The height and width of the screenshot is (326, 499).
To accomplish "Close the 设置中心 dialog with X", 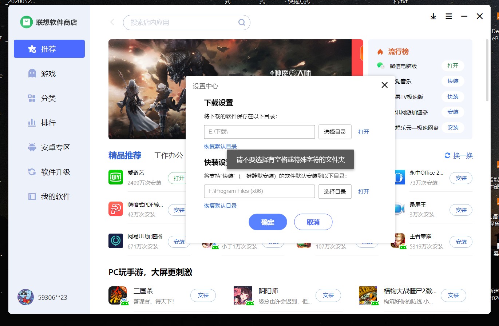I will (x=384, y=85).
